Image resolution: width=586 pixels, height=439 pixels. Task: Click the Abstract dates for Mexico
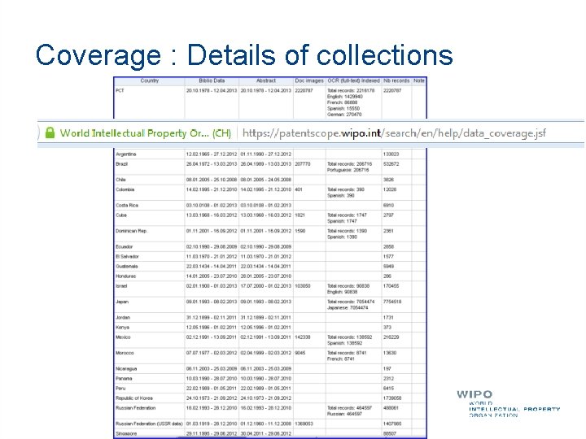tap(265, 337)
